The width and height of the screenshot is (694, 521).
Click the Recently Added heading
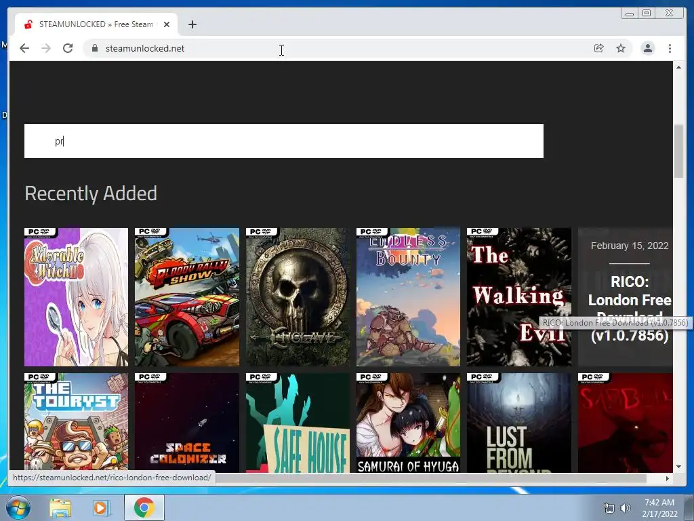(91, 193)
